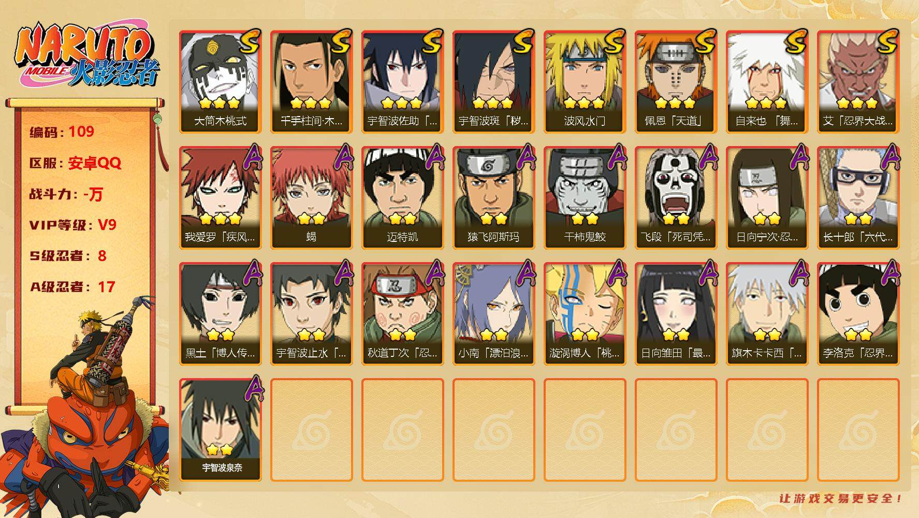Select the 波风水门 S-rank card
Screen dimensions: 919x518
(x=585, y=82)
